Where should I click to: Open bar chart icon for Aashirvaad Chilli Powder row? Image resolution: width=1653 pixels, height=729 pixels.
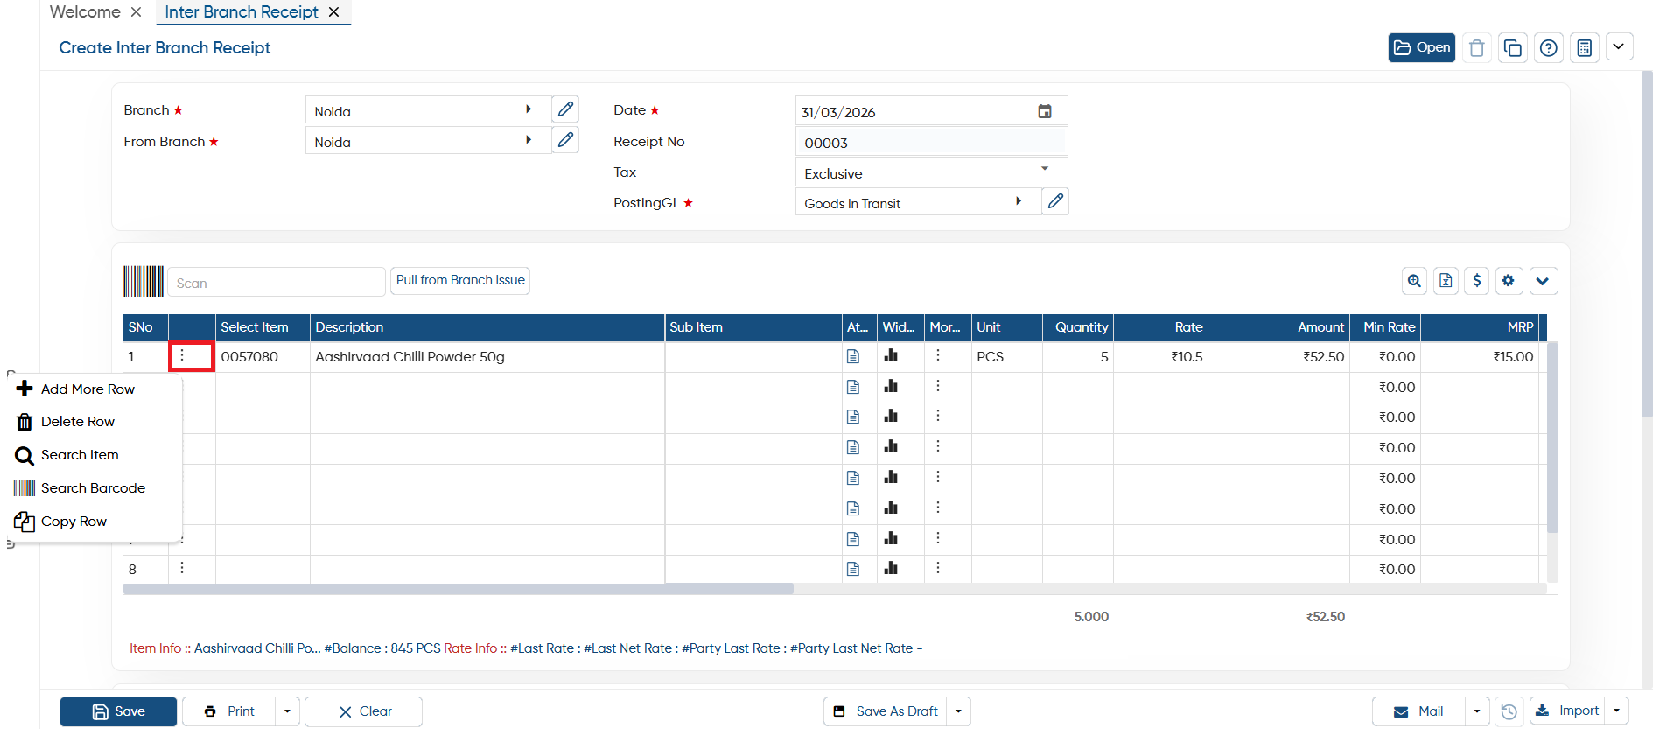click(x=891, y=355)
